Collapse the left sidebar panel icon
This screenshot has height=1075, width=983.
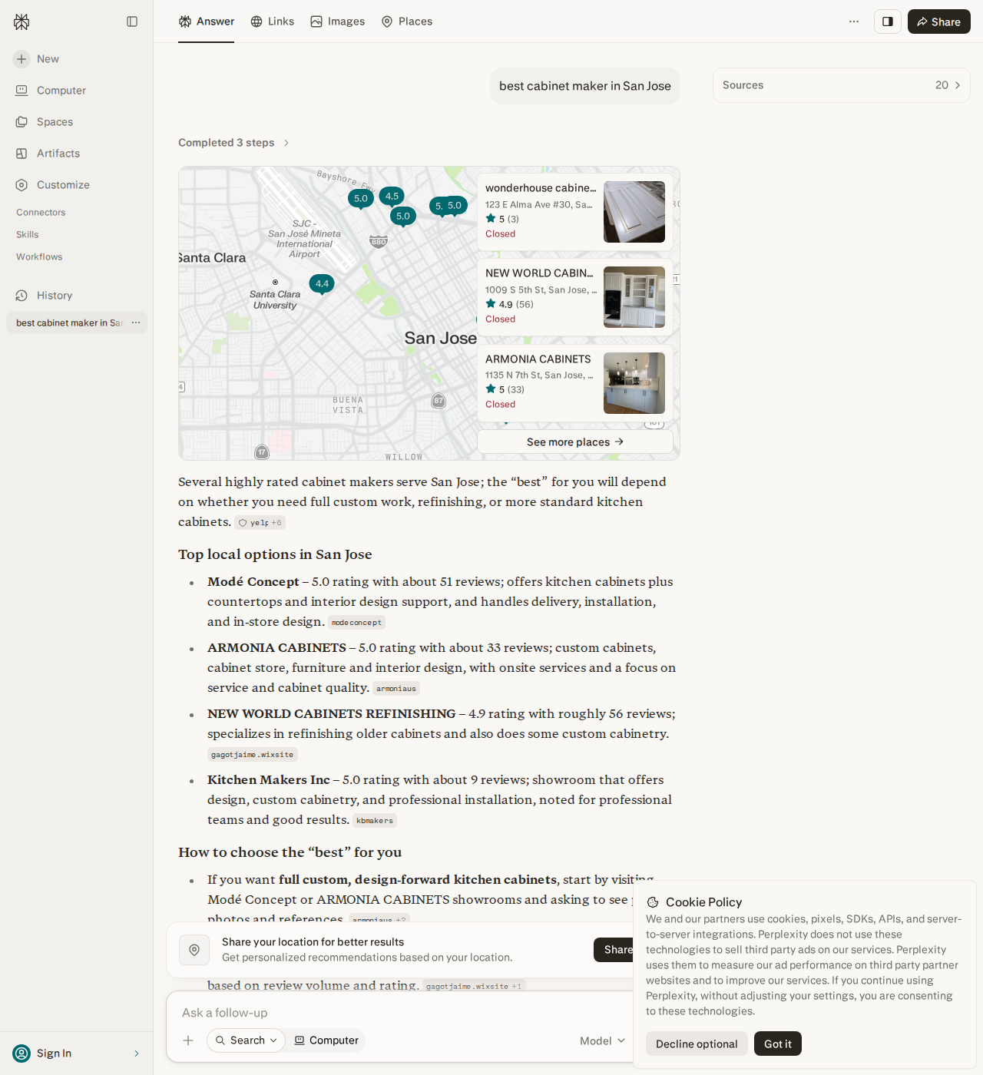(x=132, y=21)
